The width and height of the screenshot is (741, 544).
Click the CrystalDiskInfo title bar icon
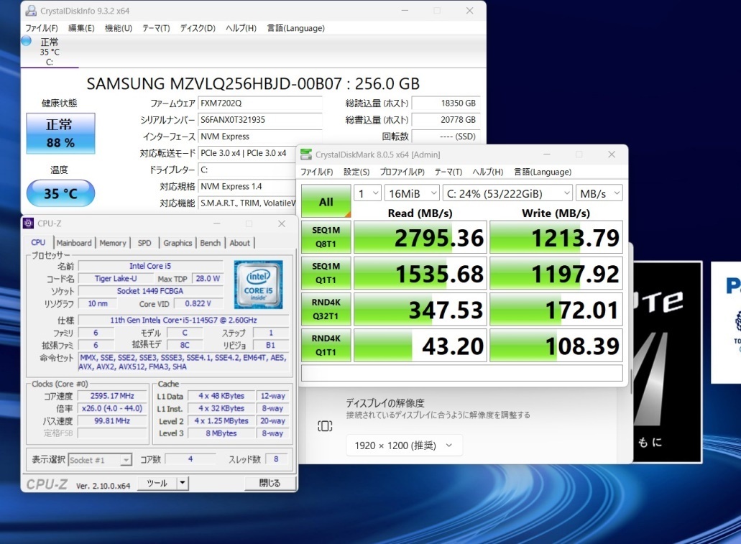(32, 11)
